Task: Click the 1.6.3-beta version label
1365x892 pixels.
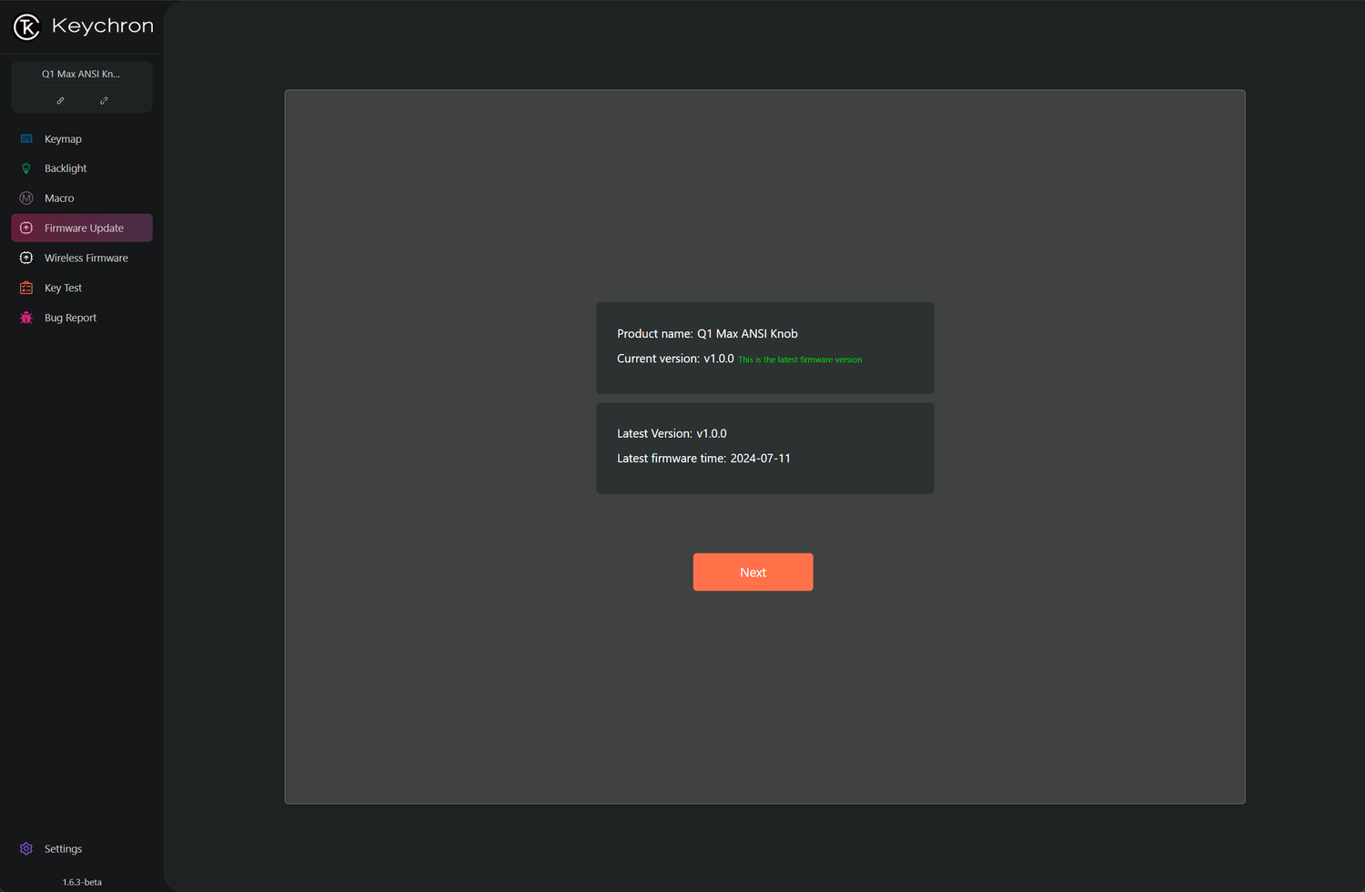Action: click(82, 883)
